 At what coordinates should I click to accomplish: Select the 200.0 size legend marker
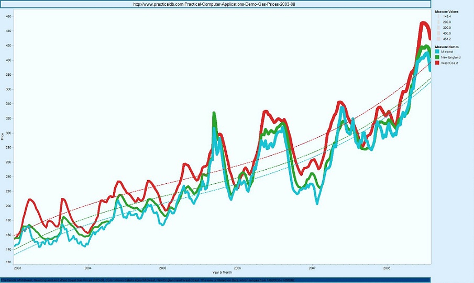(438, 22)
